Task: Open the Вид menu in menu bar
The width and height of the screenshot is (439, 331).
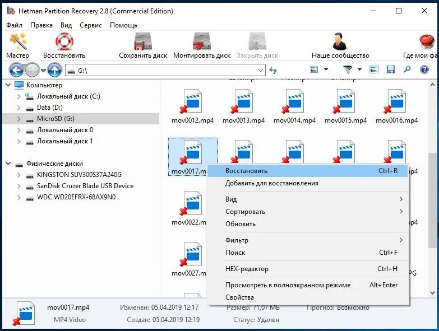Action: tap(66, 25)
